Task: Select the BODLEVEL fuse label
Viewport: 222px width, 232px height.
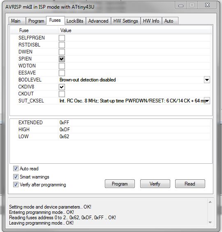Action: 30,80
